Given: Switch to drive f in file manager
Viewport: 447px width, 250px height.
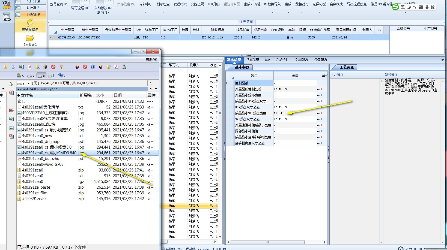Looking at the screenshot, I should [51, 76].
